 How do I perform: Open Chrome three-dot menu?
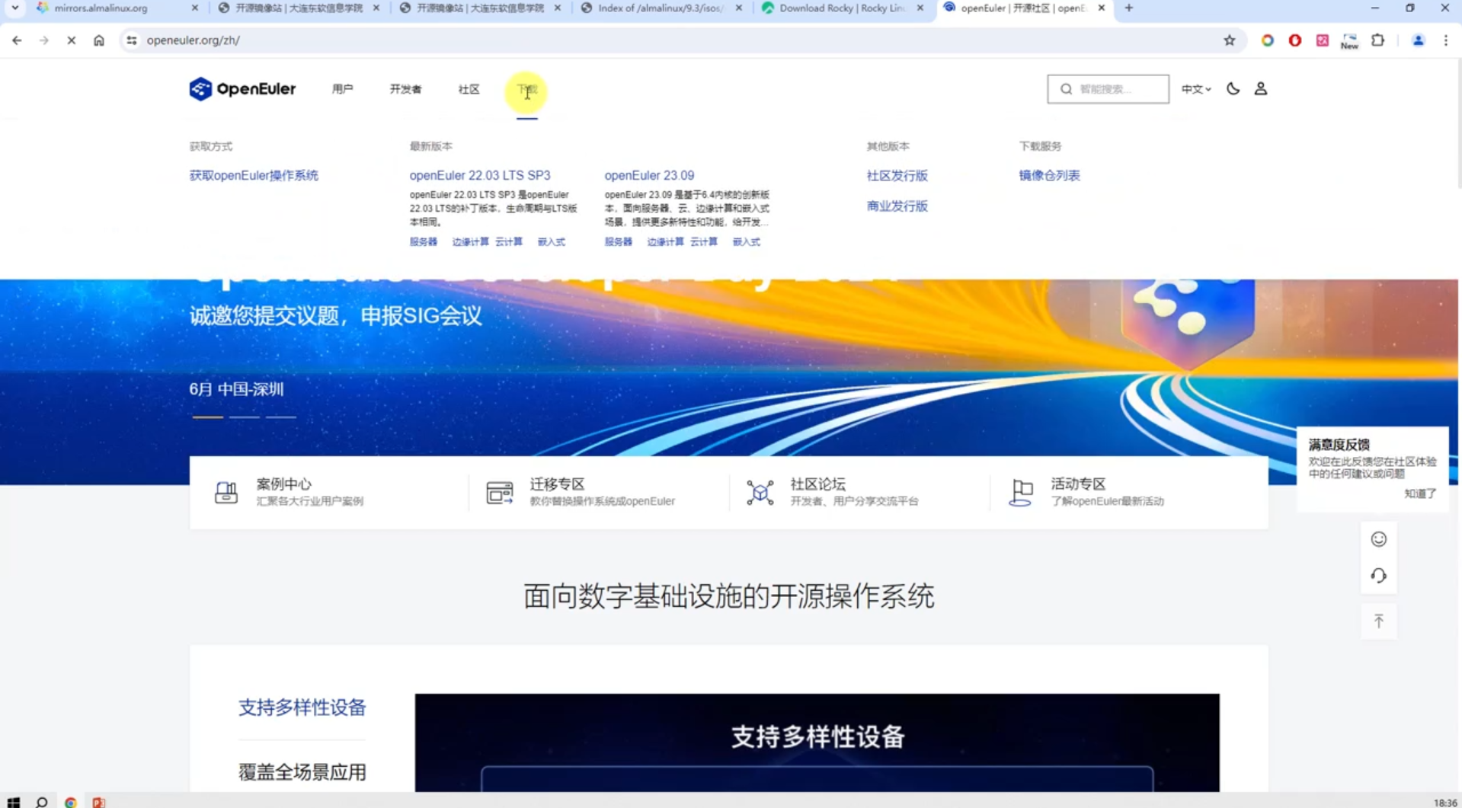pyautogui.click(x=1445, y=40)
